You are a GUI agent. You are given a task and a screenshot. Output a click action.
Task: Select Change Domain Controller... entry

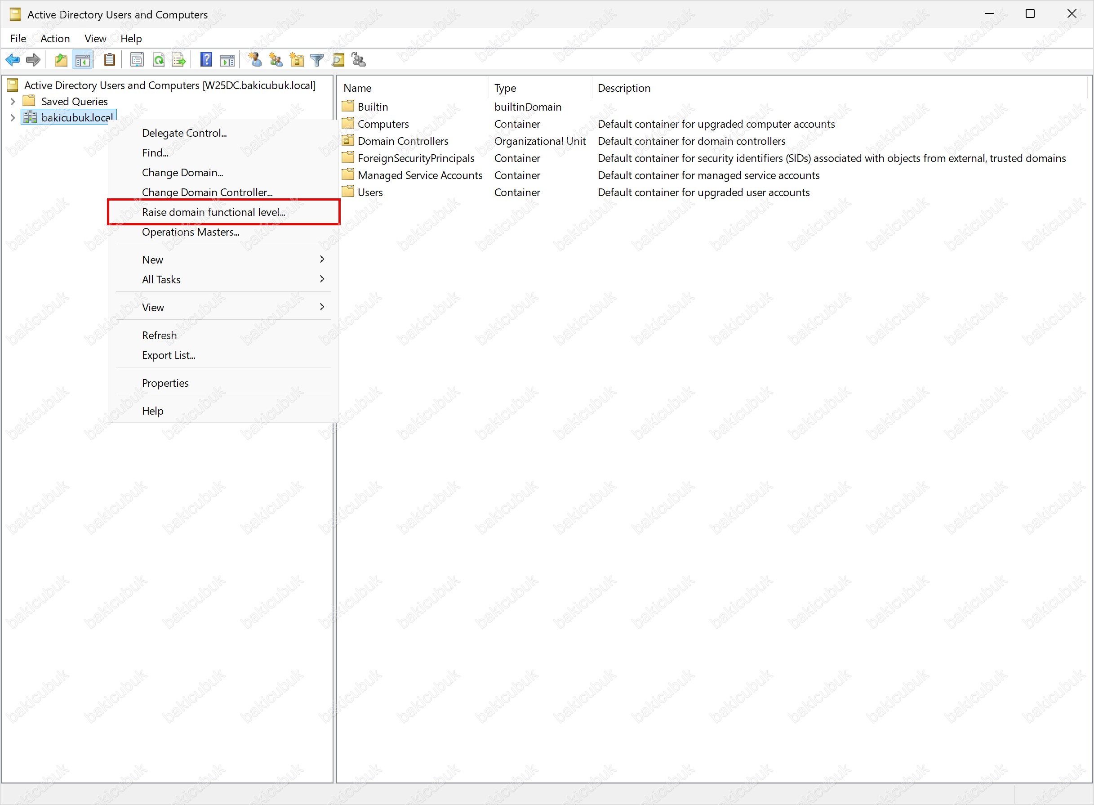point(223,192)
